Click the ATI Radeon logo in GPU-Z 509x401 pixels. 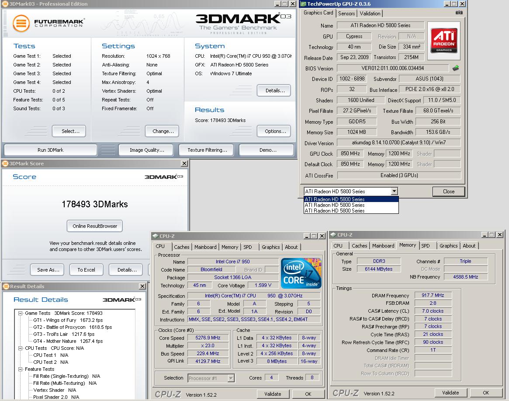444,41
